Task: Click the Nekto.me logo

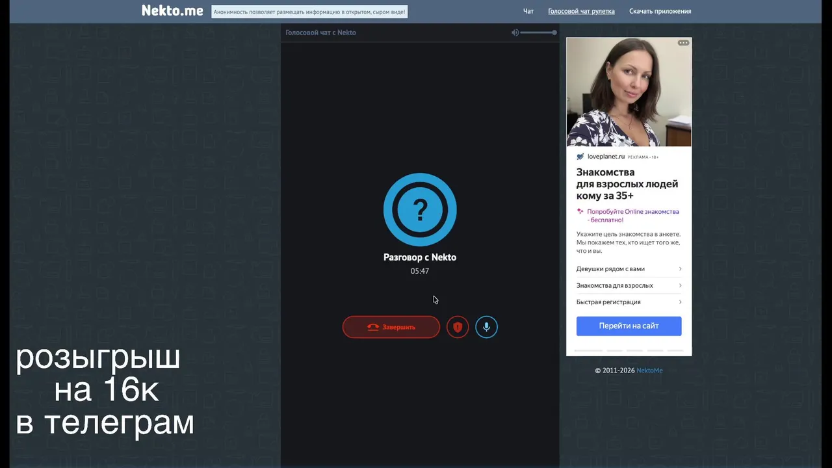Action: [x=172, y=11]
